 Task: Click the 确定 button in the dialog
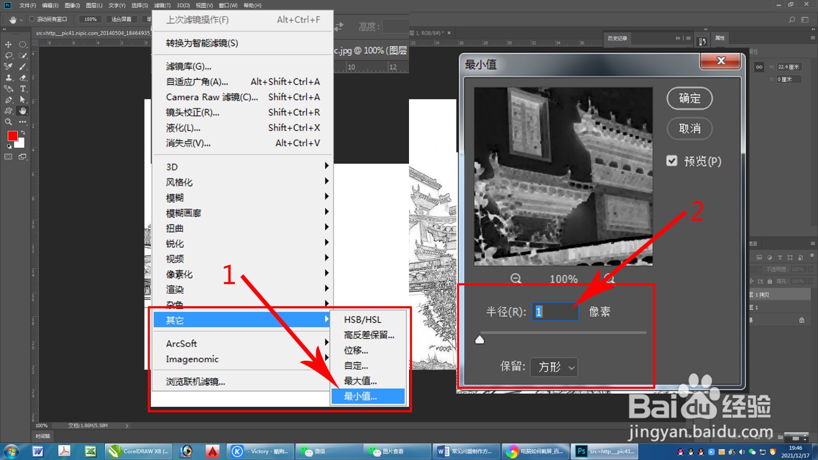(689, 98)
